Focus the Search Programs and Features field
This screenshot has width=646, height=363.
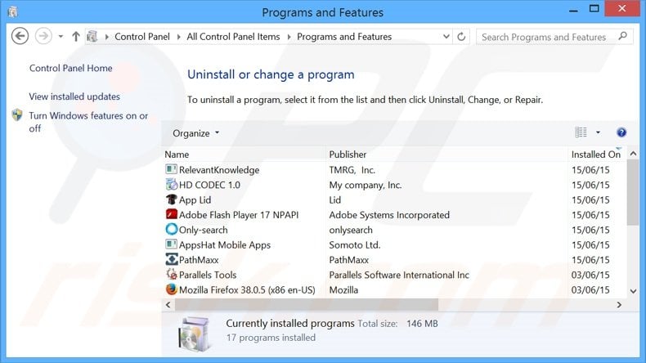[x=554, y=37]
